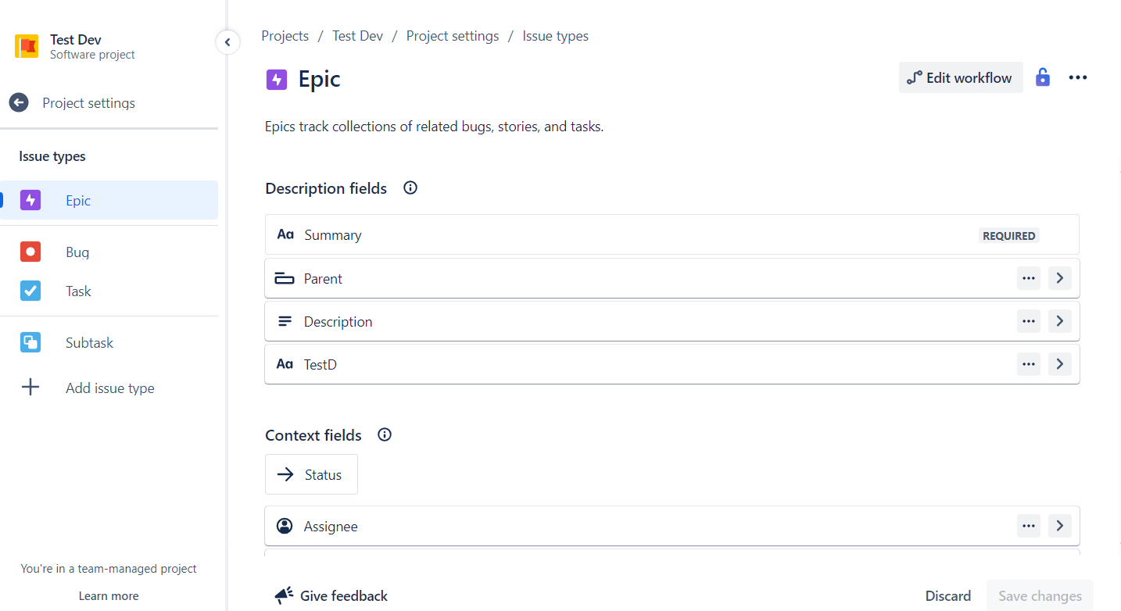Click the Subtask icon in the sidebar
The height and width of the screenshot is (611, 1121).
[30, 342]
